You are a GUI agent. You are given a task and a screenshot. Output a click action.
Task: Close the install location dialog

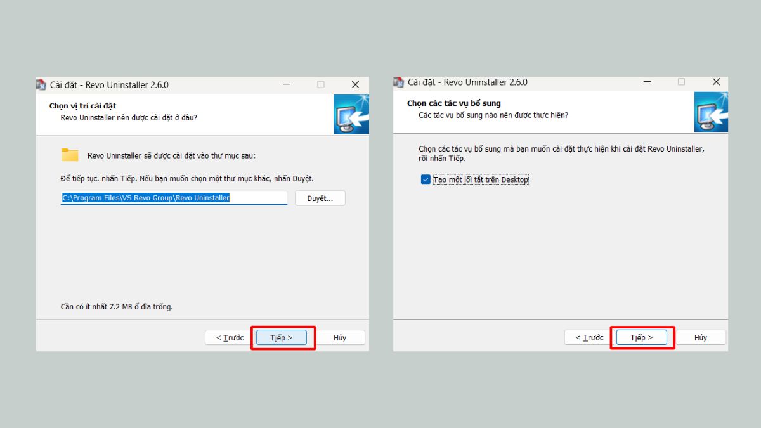pos(355,84)
